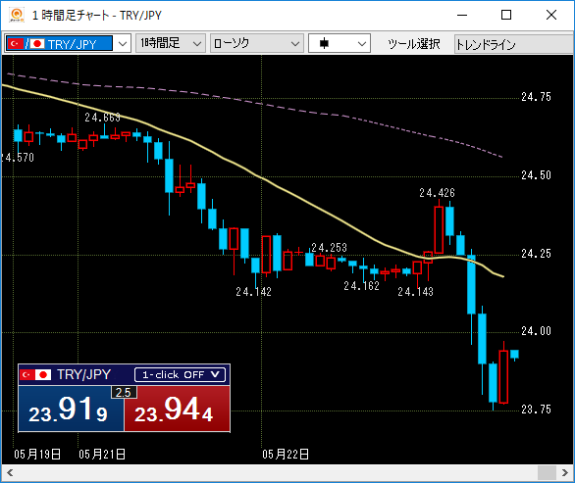Click TRY/JPY title in order panel
The image size is (575, 483).
[84, 374]
